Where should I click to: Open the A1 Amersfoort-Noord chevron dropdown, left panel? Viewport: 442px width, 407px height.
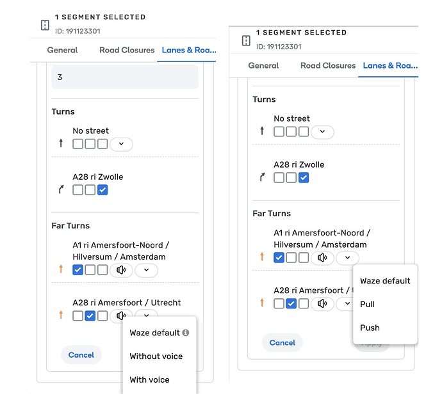tap(146, 270)
